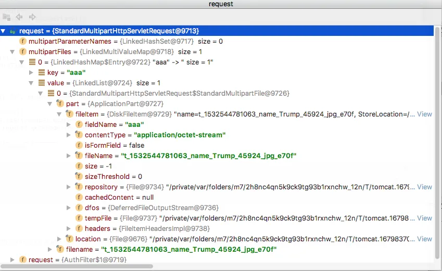This screenshot has width=442, height=271.
Task: Click the field icon of isFormField
Action: point(79,145)
